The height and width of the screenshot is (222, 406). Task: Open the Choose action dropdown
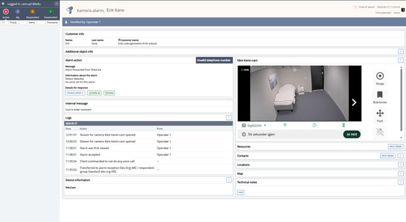75,93
